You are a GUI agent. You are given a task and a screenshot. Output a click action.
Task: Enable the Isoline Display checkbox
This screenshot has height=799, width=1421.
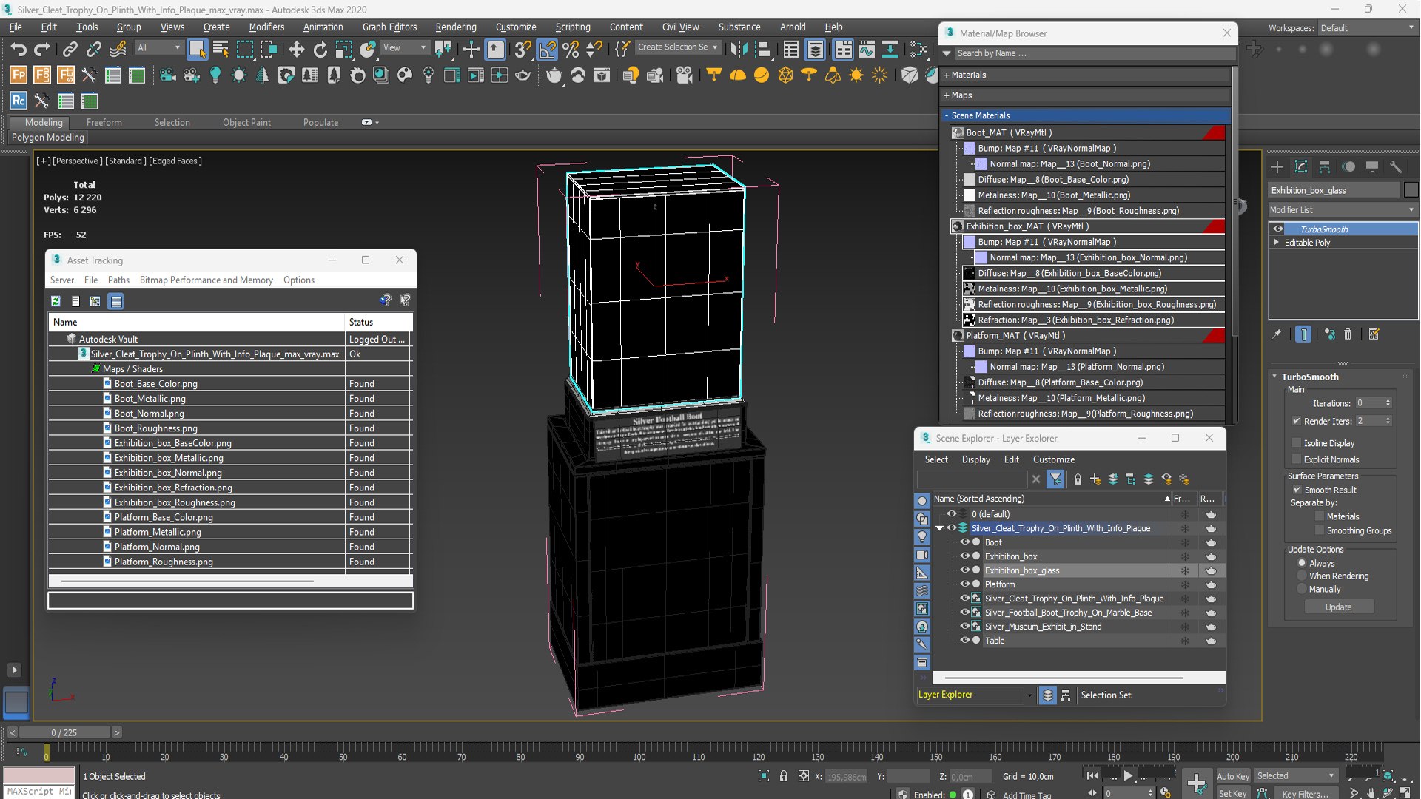1297,443
